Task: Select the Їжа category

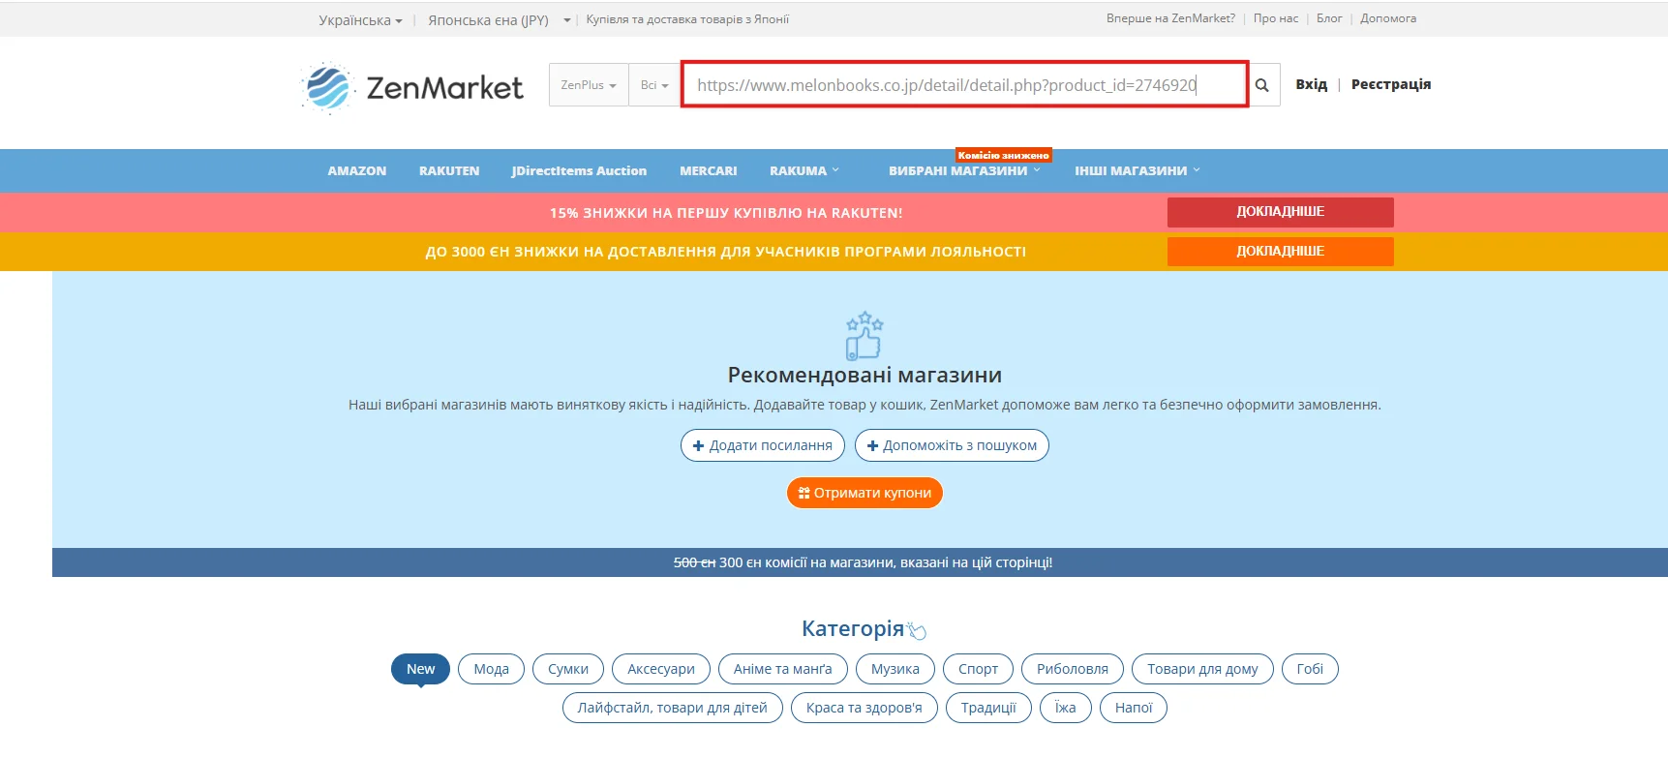Action: click(1066, 708)
